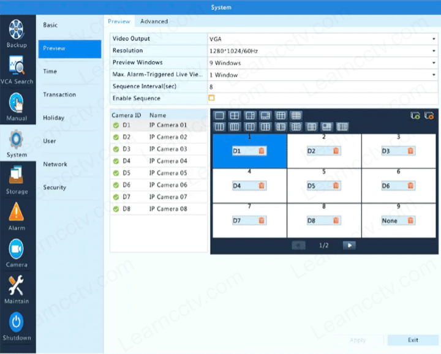The height and width of the screenshot is (354, 441).
Task: Select the Network menu item
Action: [55, 164]
